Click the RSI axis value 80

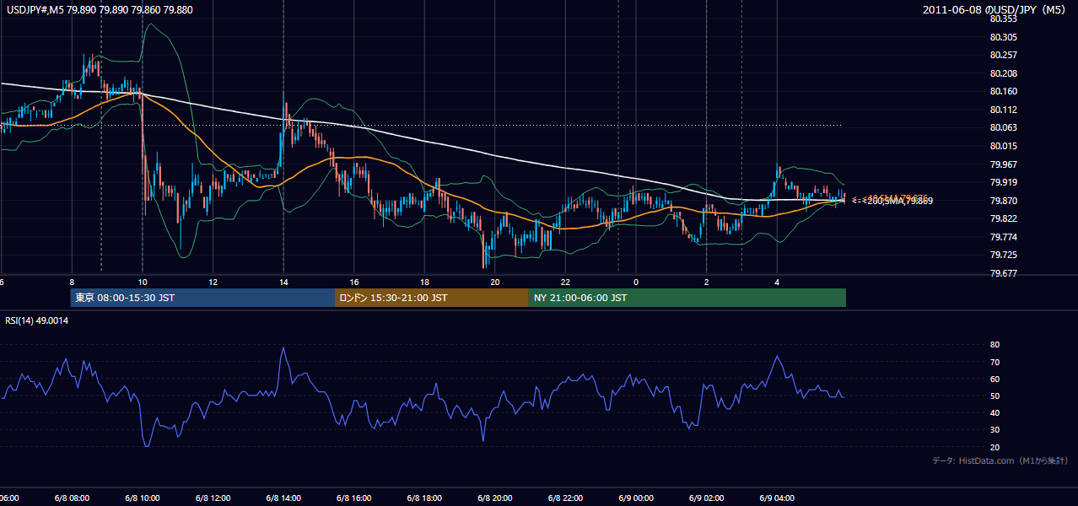[994, 345]
